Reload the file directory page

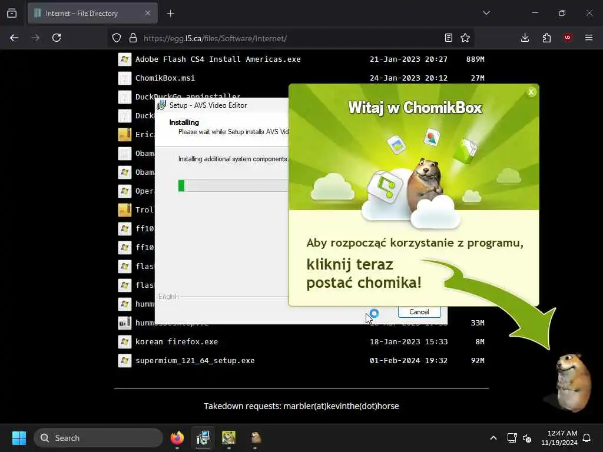click(57, 38)
